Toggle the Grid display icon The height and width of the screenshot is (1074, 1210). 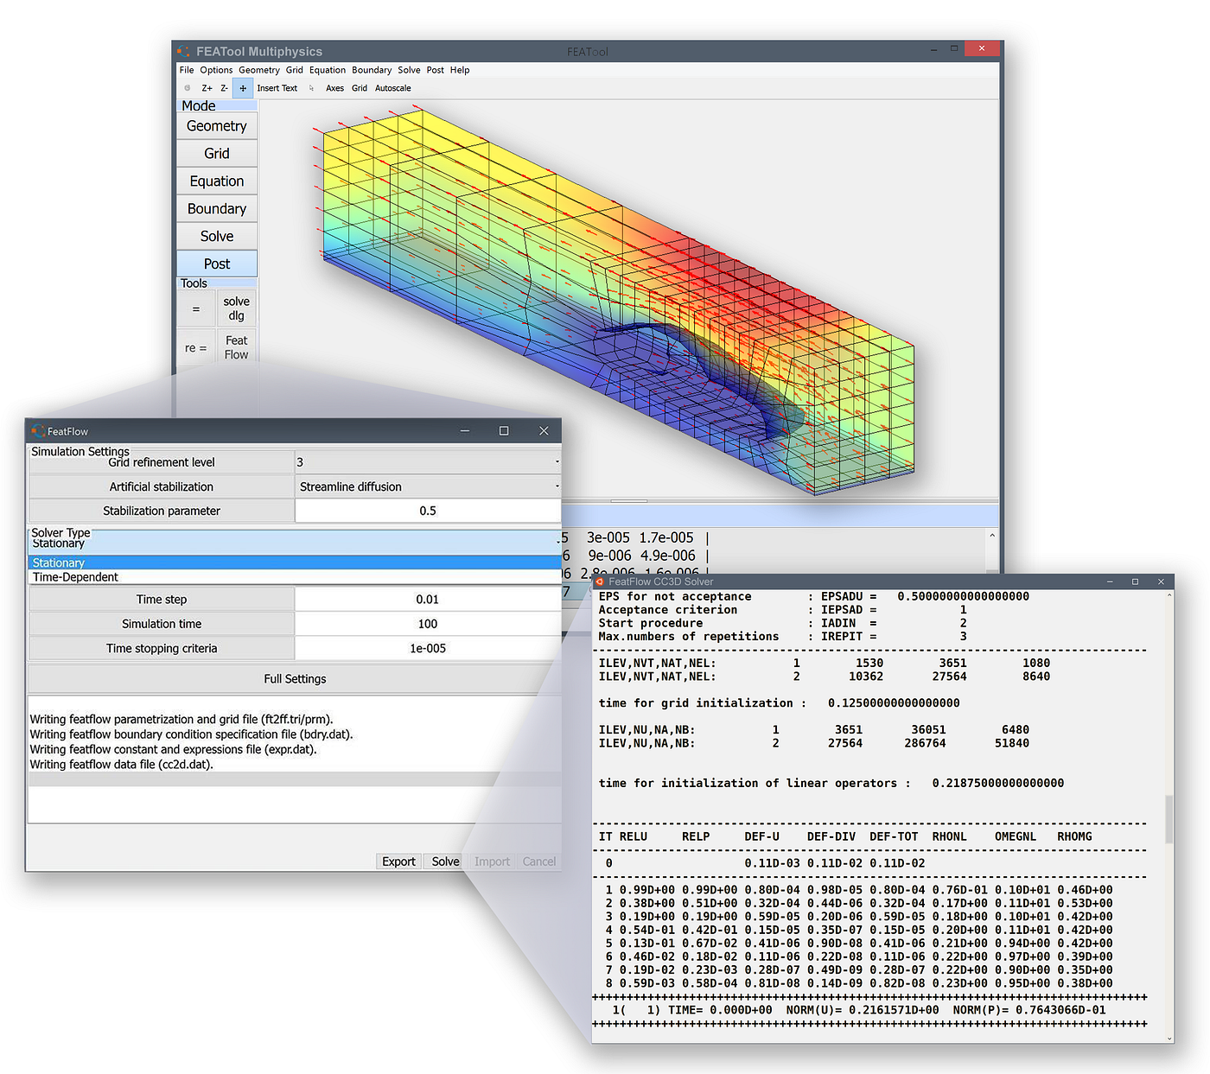[x=360, y=87]
